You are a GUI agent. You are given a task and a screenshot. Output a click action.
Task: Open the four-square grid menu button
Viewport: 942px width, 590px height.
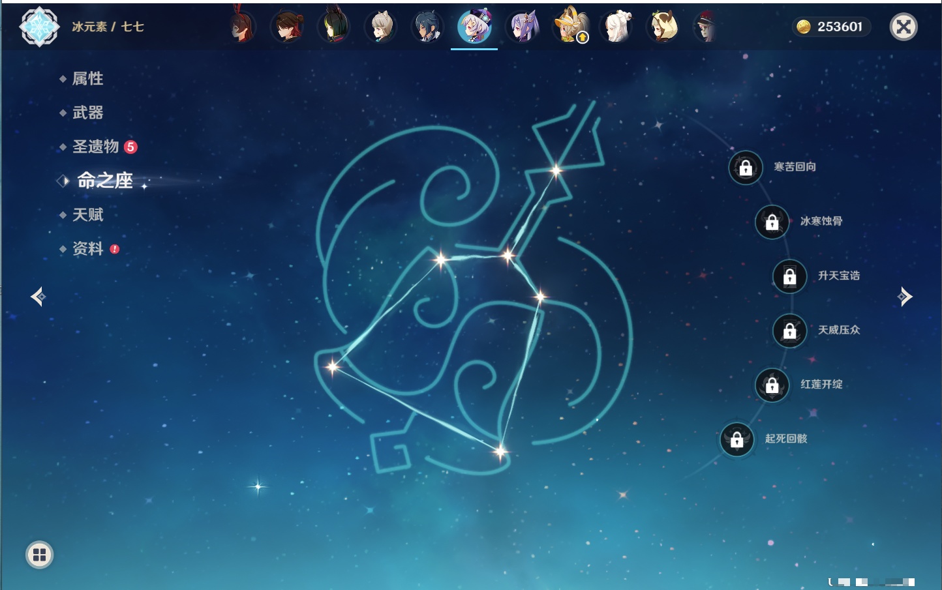[40, 555]
